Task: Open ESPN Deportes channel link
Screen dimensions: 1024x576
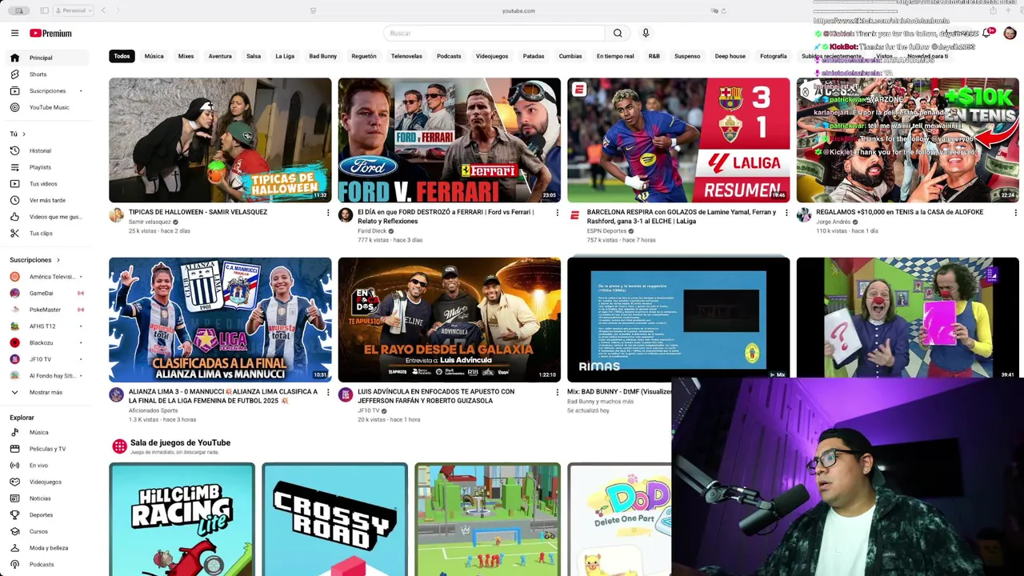Action: (606, 231)
